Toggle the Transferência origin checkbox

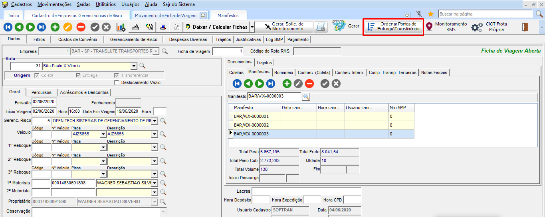(x=117, y=75)
